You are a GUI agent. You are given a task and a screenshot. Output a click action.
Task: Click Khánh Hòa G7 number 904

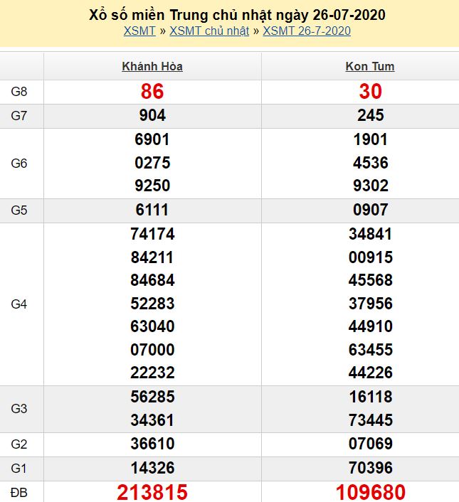152,115
